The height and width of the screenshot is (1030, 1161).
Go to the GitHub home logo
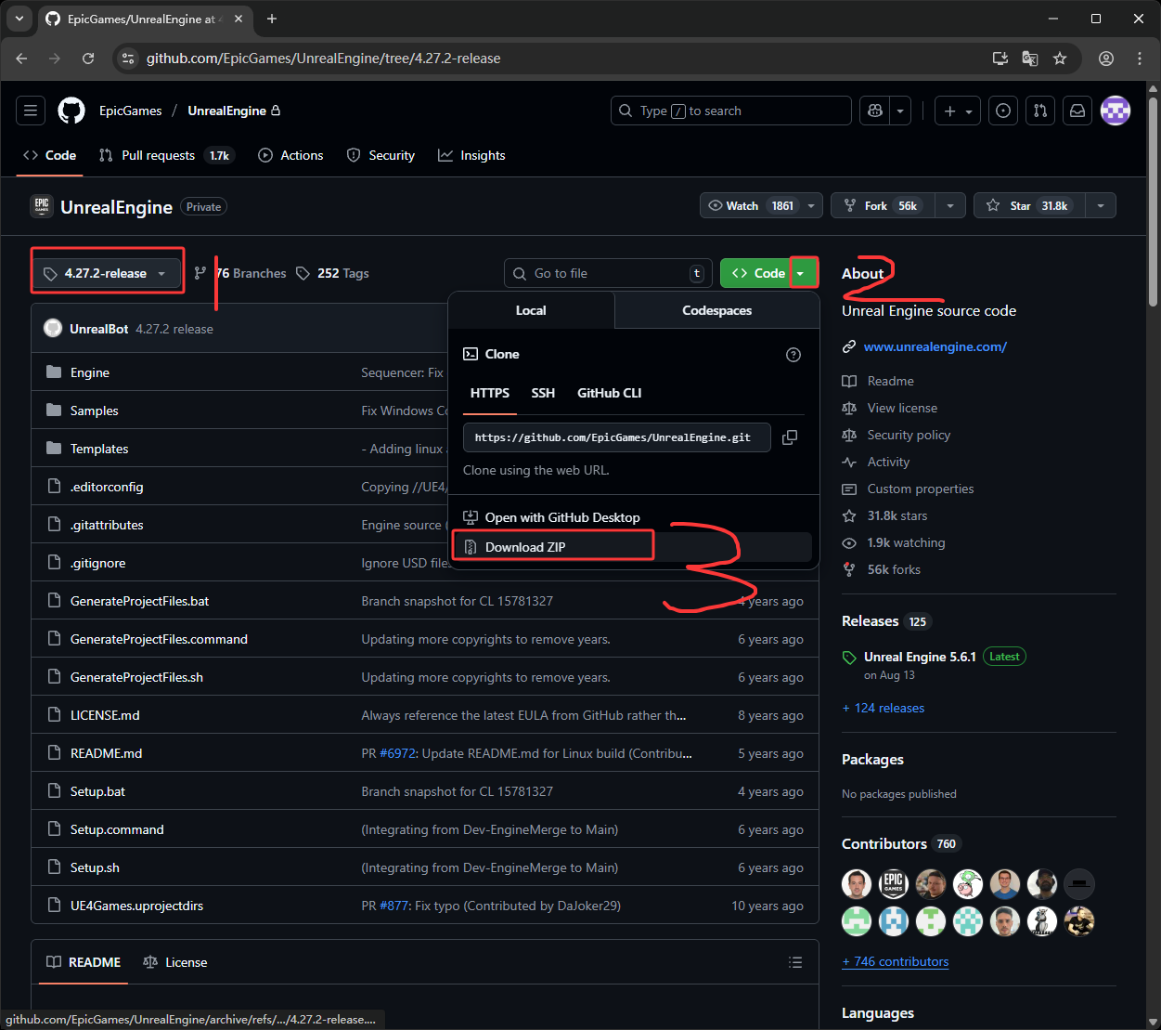(x=71, y=111)
